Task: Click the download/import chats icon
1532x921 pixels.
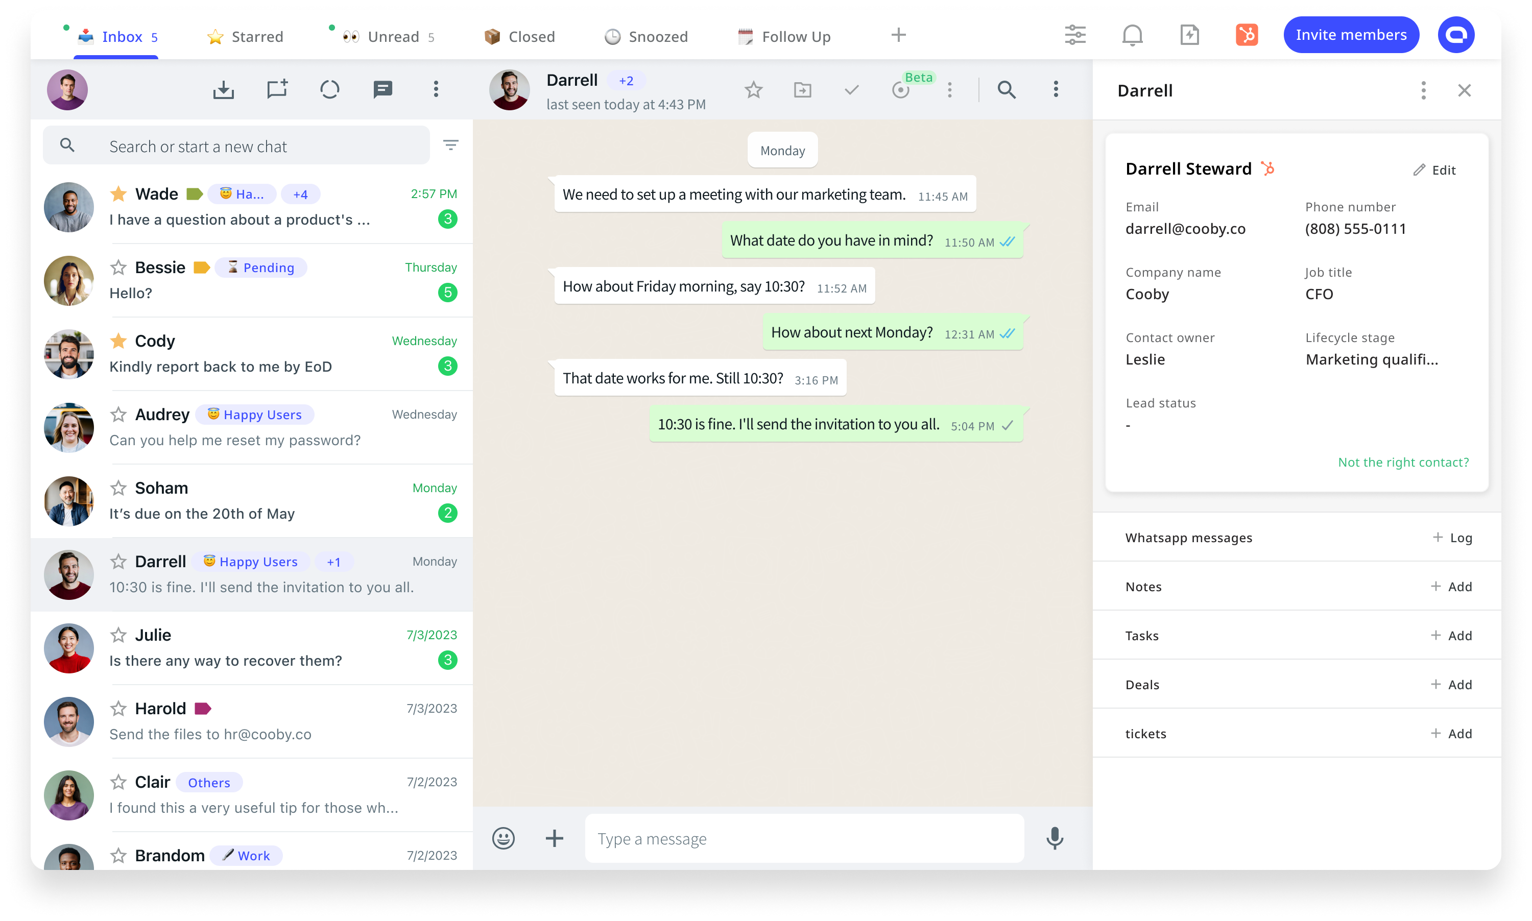Action: point(224,89)
